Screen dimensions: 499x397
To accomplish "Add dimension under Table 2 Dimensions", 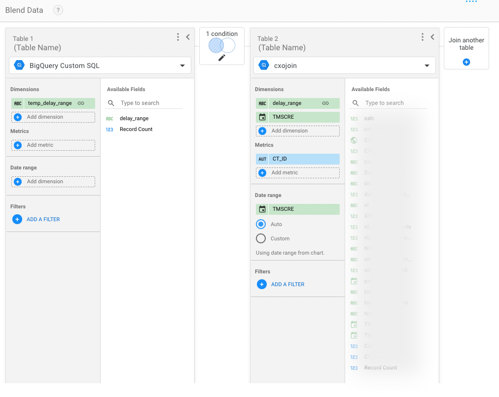I will pyautogui.click(x=297, y=131).
